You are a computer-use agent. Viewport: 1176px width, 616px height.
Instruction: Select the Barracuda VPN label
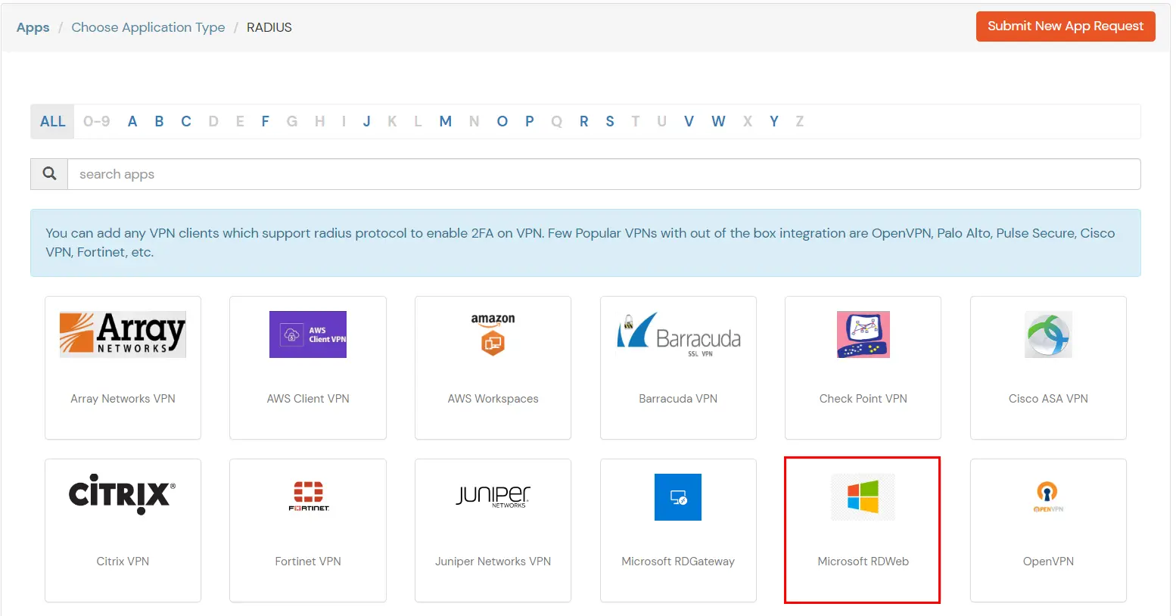pyautogui.click(x=678, y=399)
